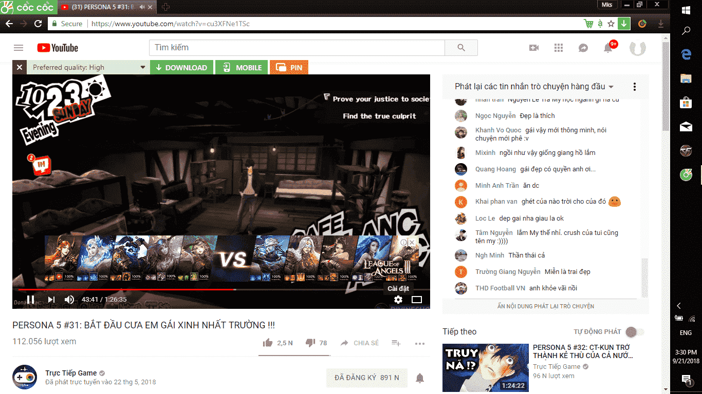The height and width of the screenshot is (394, 702).
Task: Close the Cốc Cốc download bar
Action: (x=19, y=67)
